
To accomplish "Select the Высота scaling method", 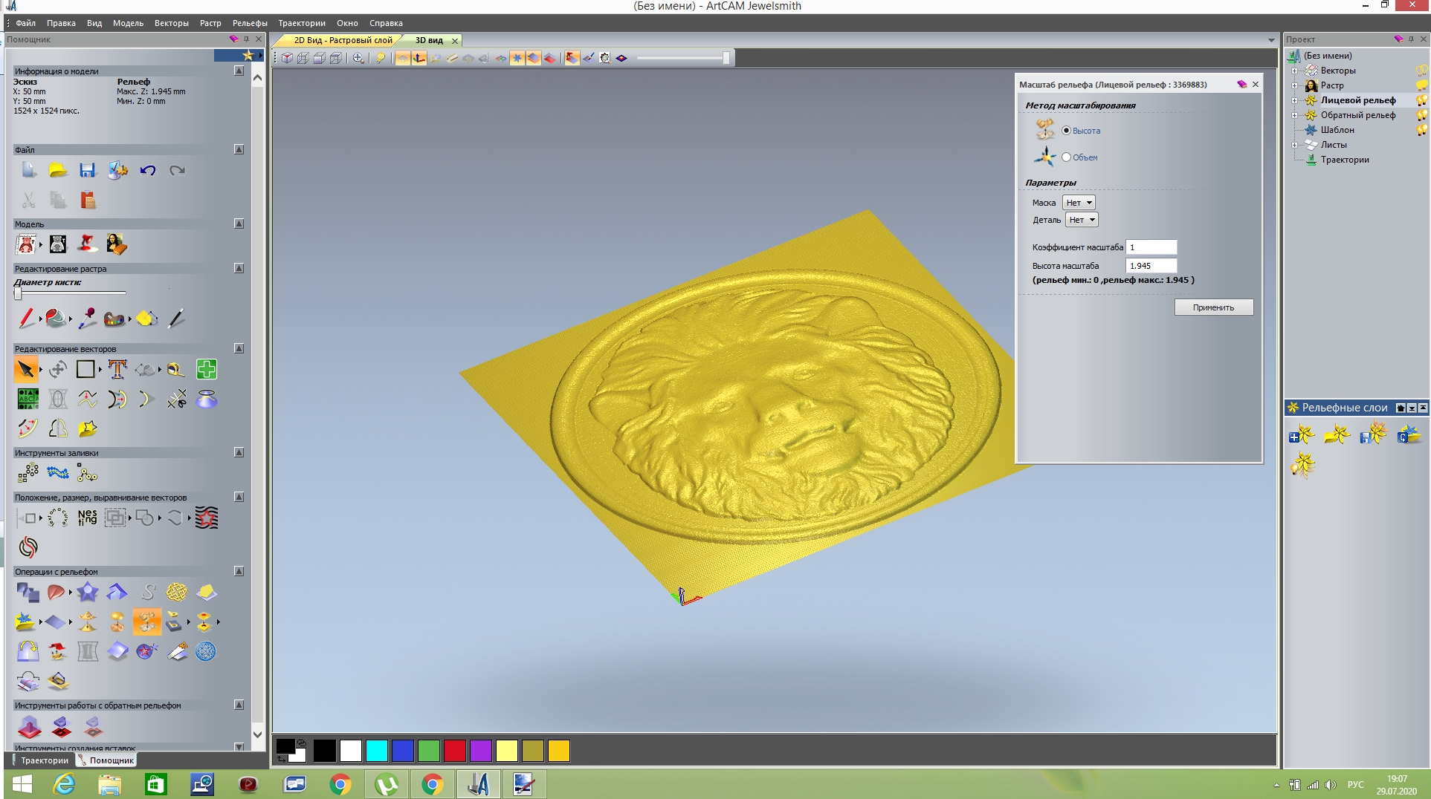I will pos(1067,131).
